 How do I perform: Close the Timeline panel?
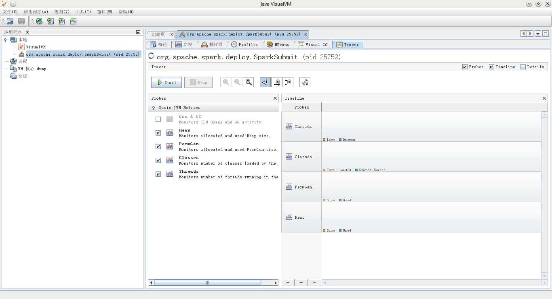point(544,98)
